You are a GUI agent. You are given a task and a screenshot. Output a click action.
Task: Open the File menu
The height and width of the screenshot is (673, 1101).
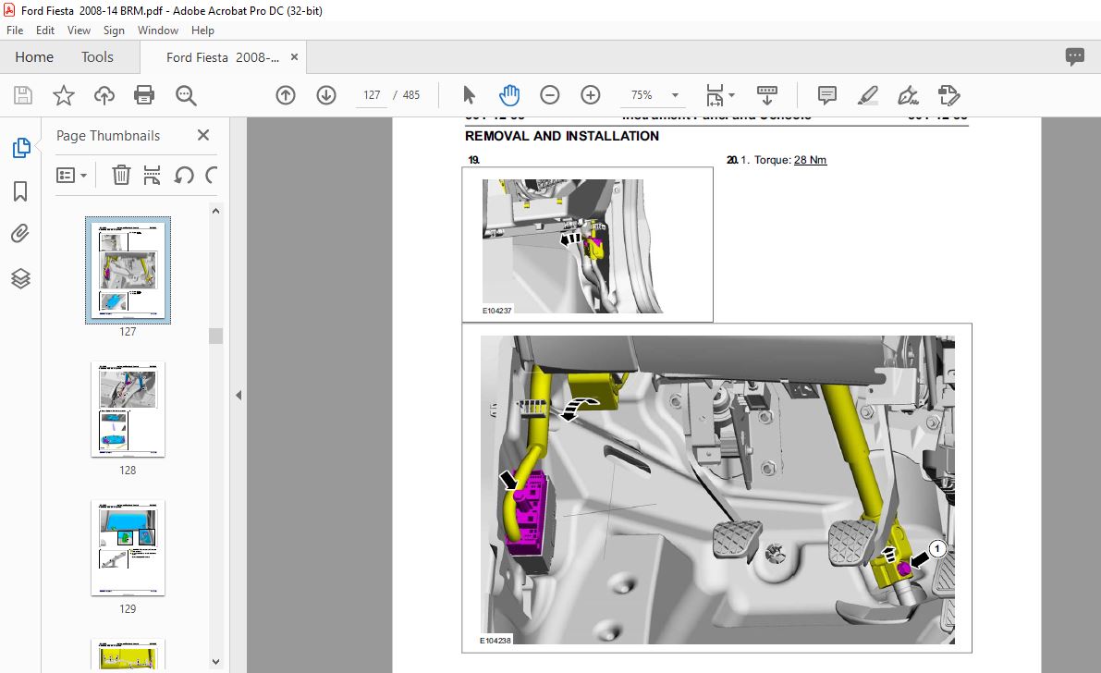(15, 31)
